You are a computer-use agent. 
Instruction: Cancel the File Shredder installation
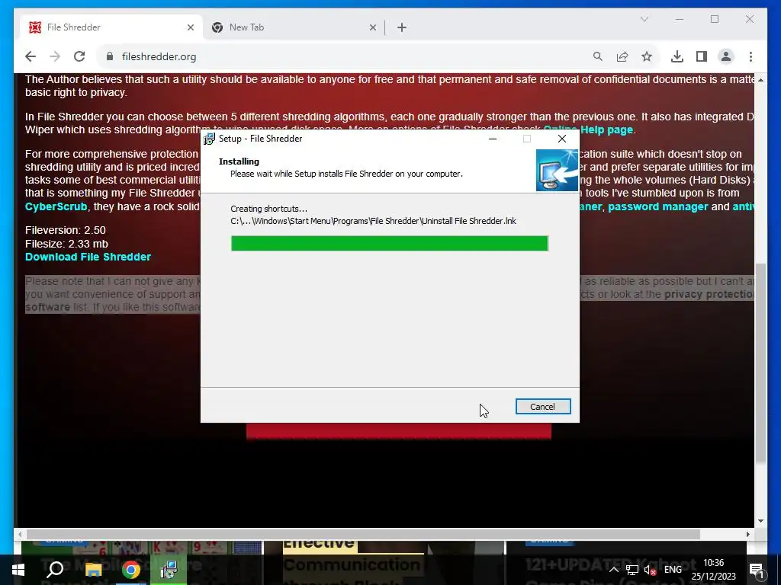tap(542, 407)
